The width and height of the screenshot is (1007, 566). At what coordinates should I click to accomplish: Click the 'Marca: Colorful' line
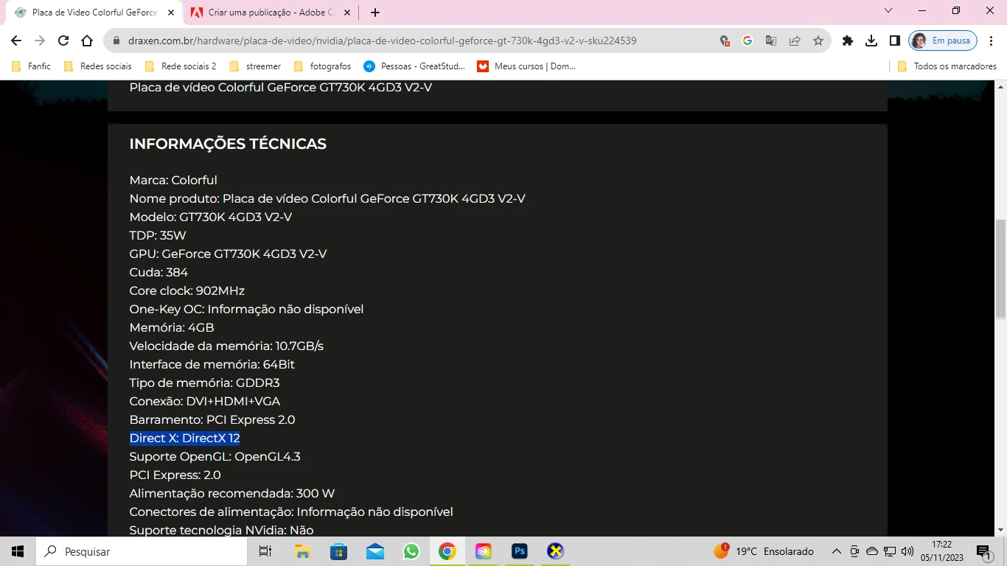[x=173, y=180]
